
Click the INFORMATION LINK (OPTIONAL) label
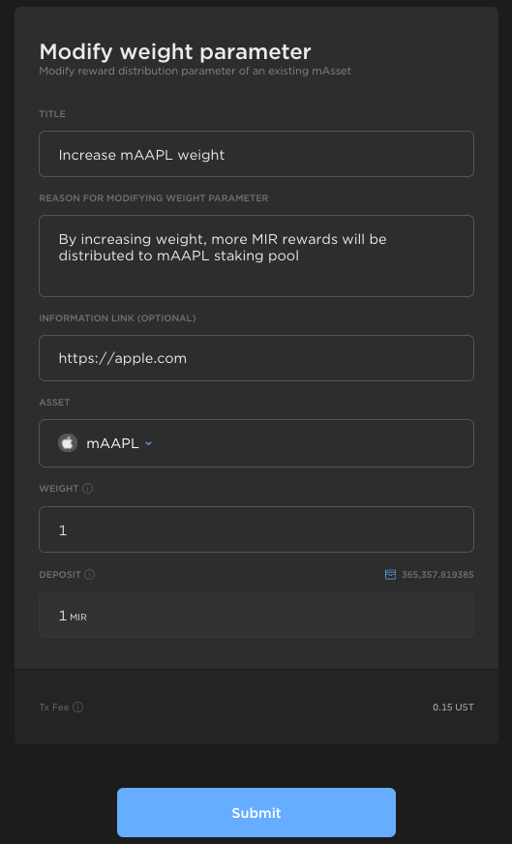click(x=117, y=318)
